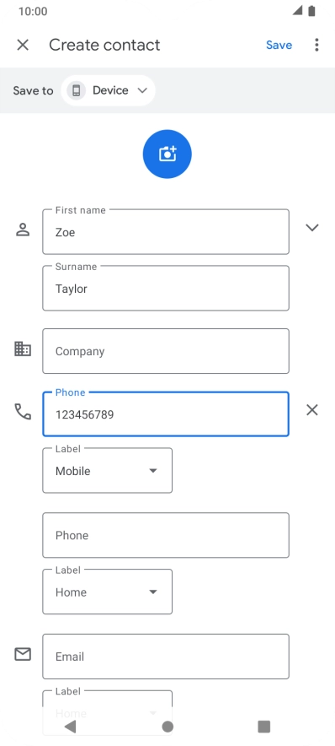Open the Home phone label dropdown
This screenshot has height=746, width=335.
107,592
